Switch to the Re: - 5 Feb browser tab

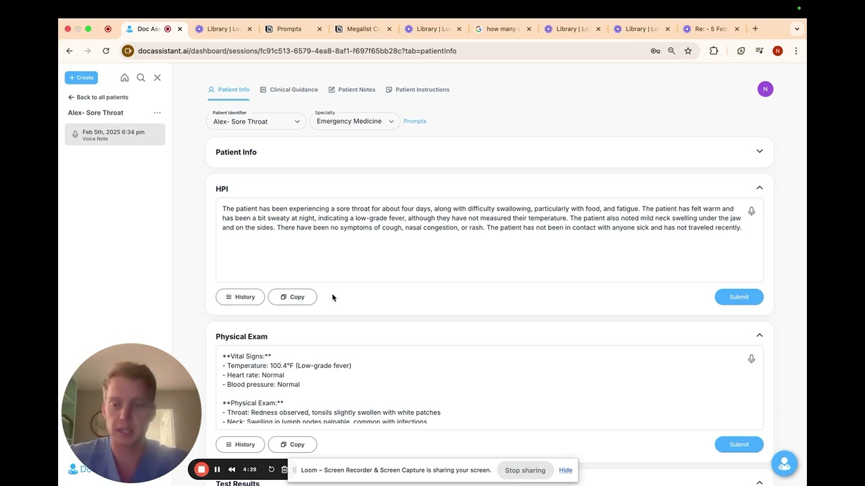[710, 29]
